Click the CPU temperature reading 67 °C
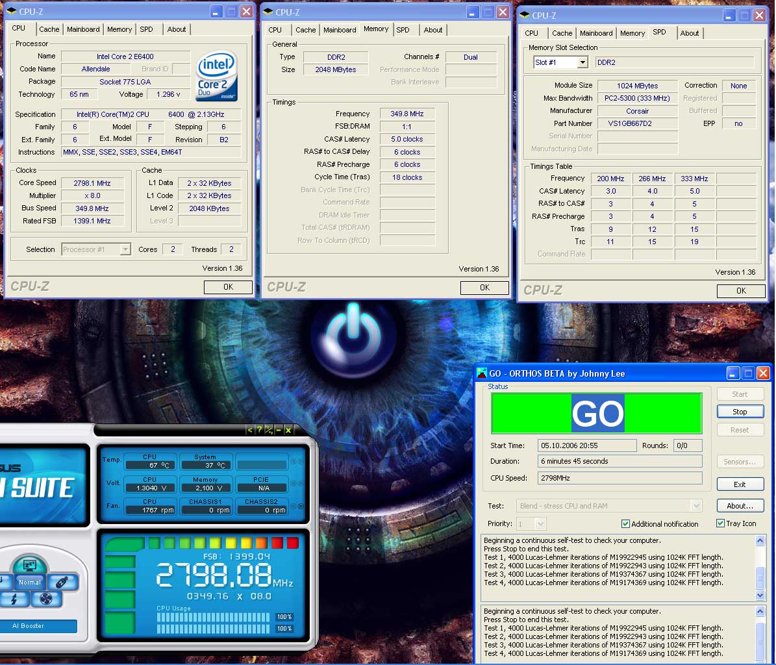Viewport: 776px width, 665px height. coord(151,465)
